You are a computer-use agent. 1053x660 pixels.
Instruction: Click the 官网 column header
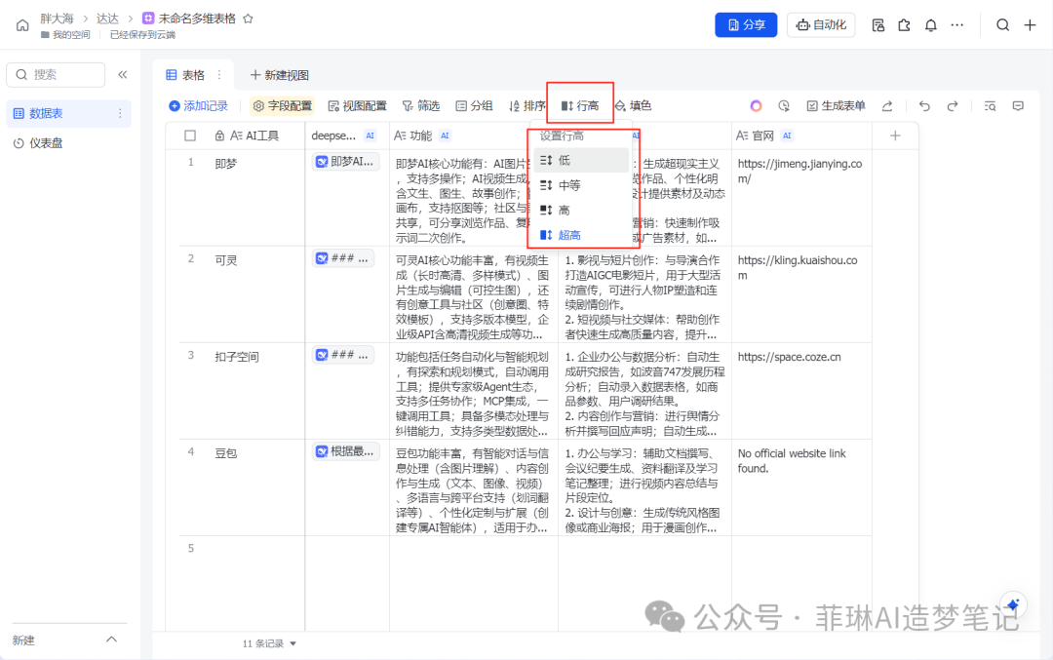click(801, 136)
